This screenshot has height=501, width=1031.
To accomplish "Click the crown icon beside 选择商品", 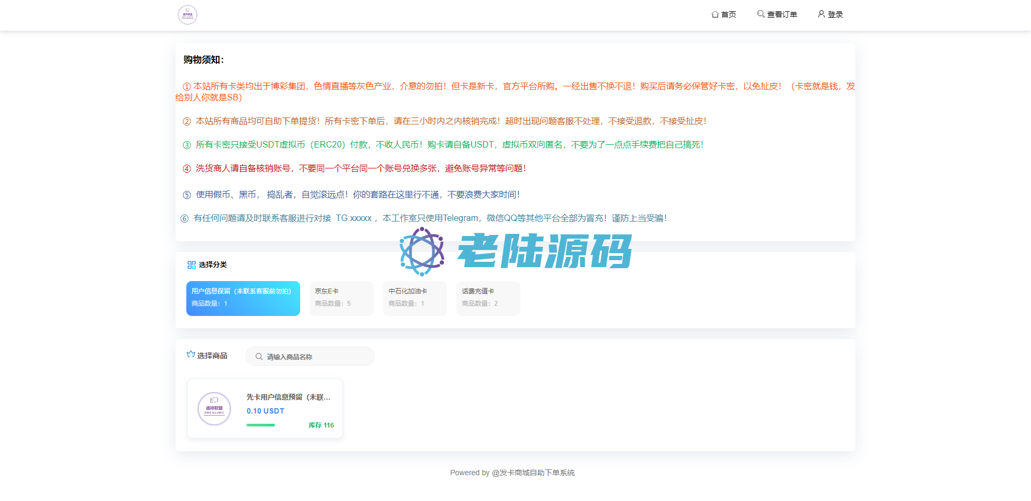I will click(x=191, y=355).
